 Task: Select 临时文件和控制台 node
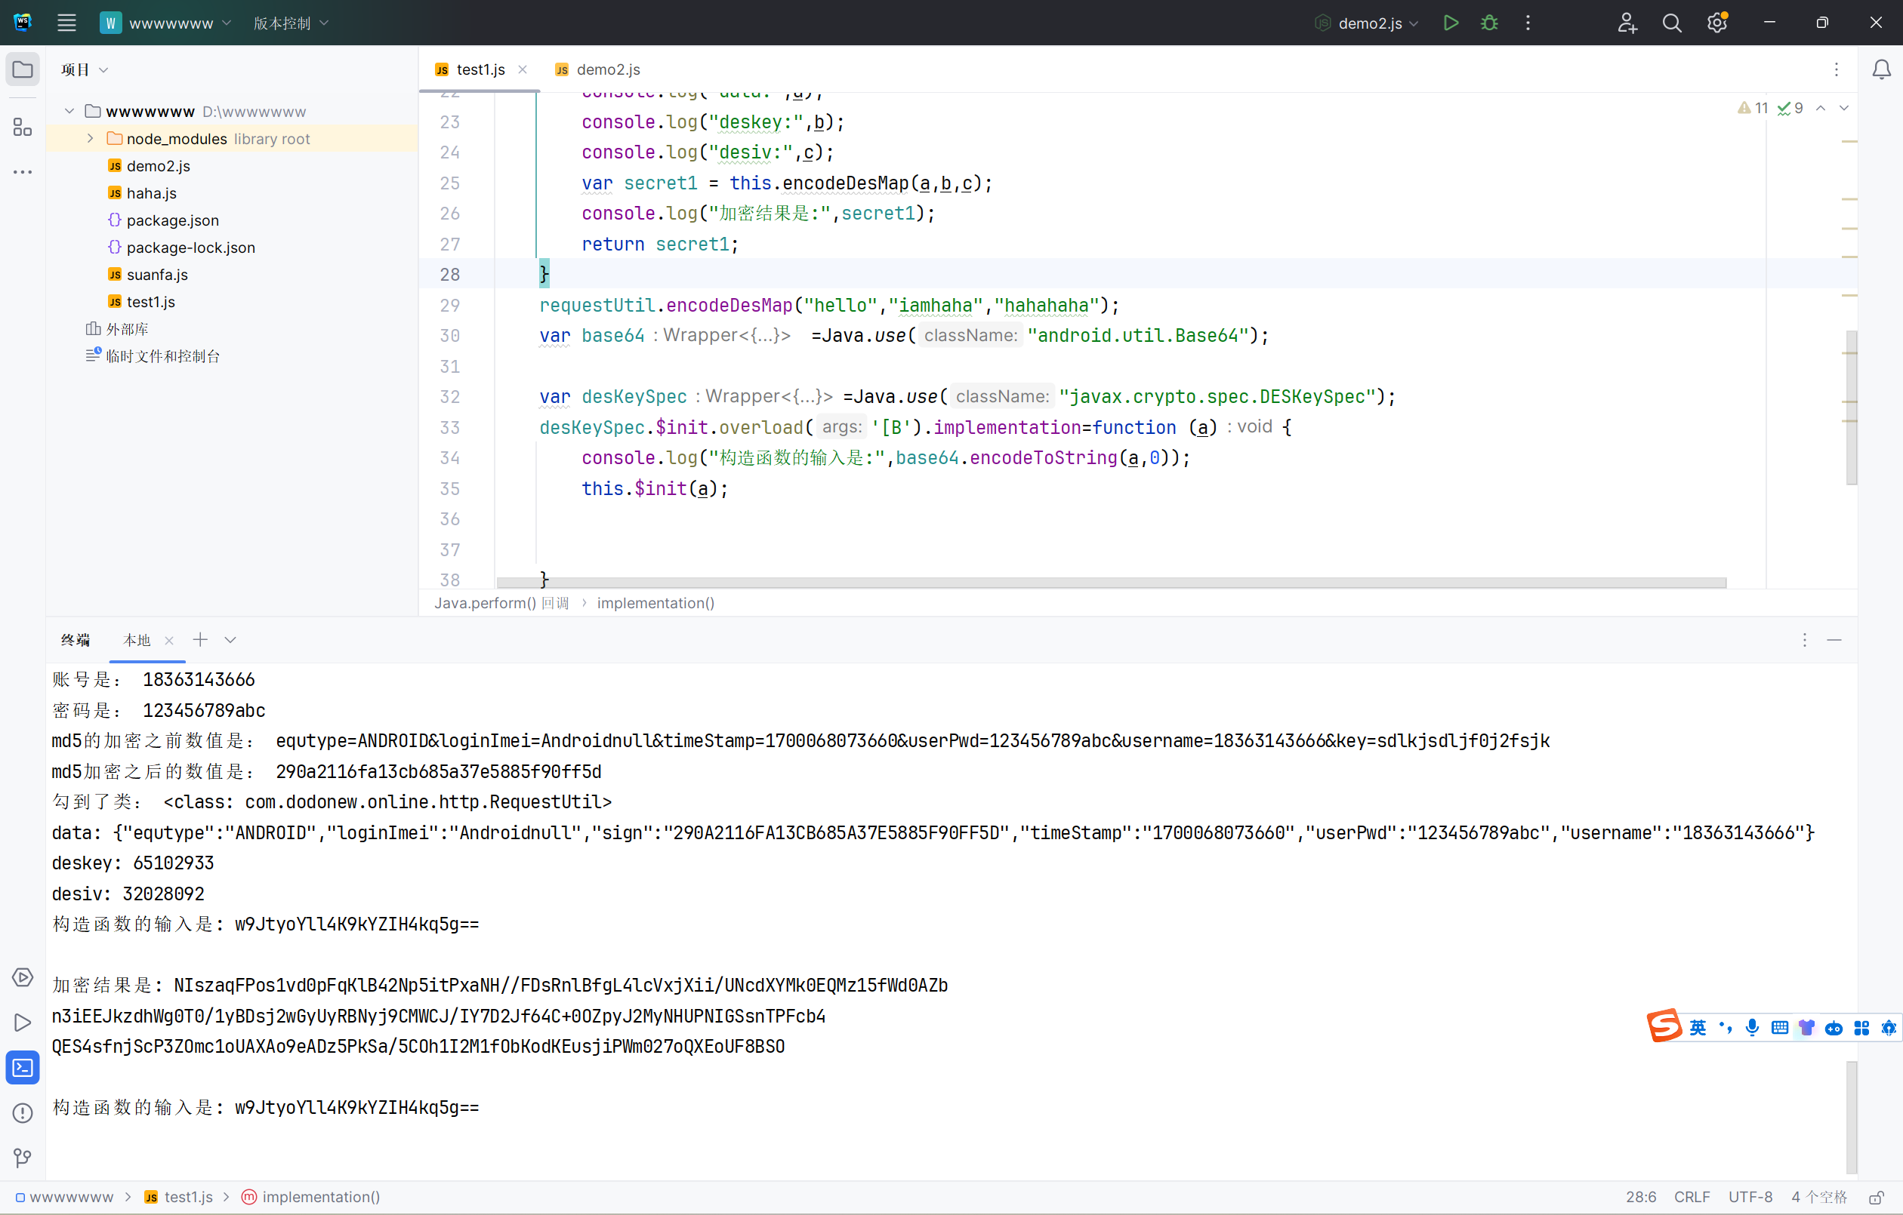point(163,356)
